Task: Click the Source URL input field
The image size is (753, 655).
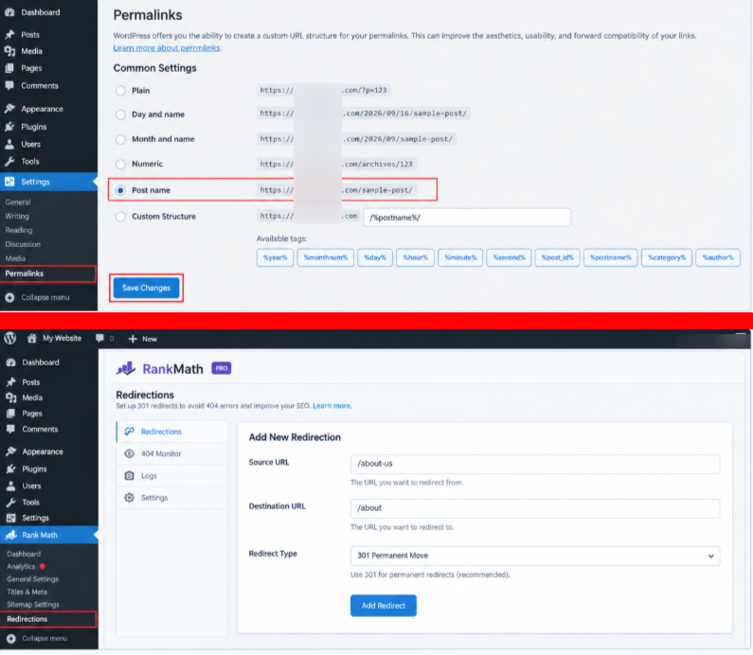Action: pos(535,464)
